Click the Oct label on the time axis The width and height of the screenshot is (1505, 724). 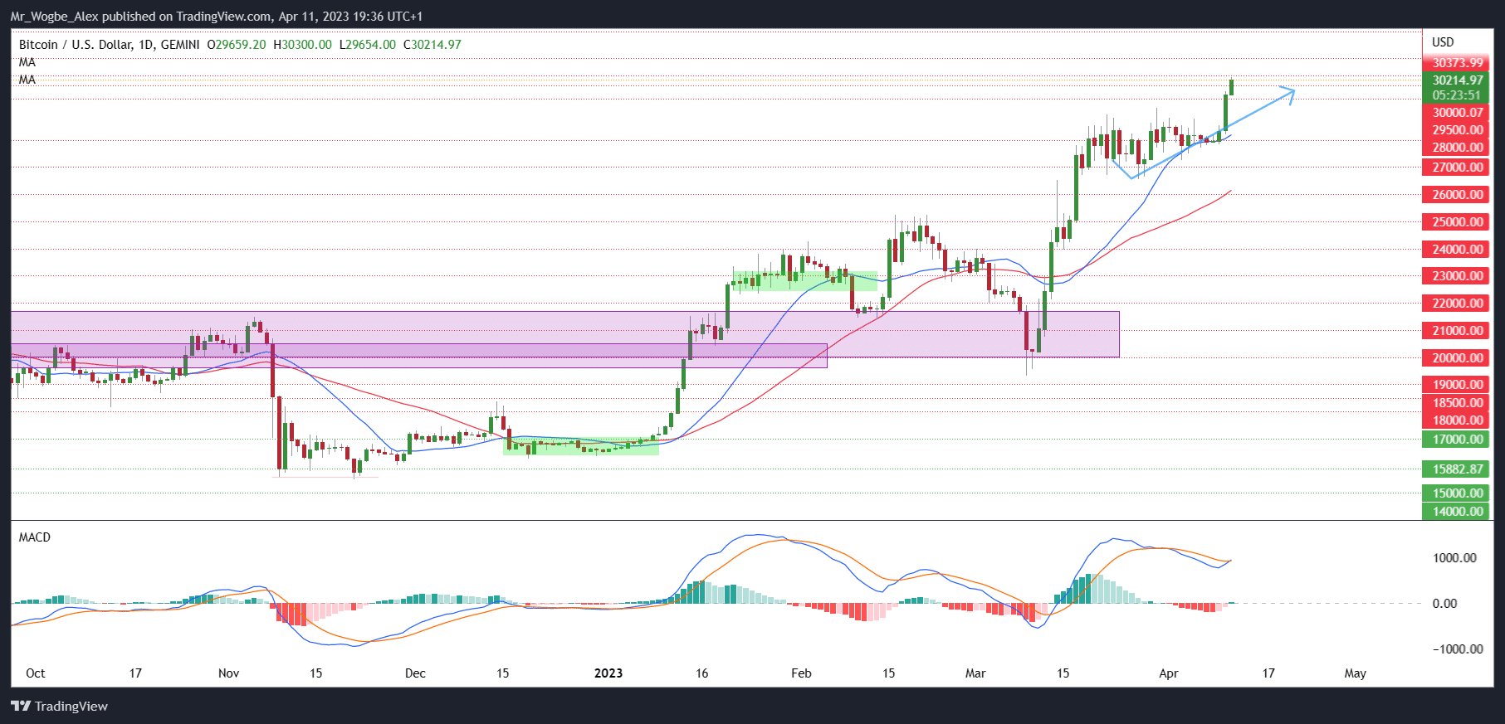[x=36, y=673]
